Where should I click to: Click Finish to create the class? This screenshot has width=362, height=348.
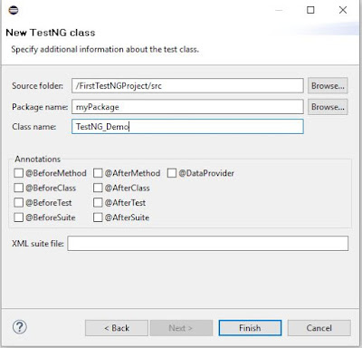click(x=250, y=328)
